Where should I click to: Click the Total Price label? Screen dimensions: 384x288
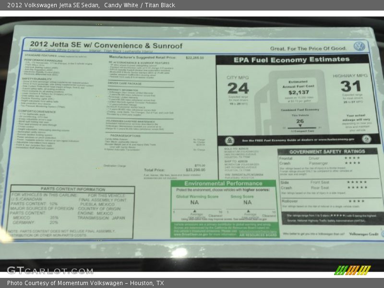click(x=154, y=170)
